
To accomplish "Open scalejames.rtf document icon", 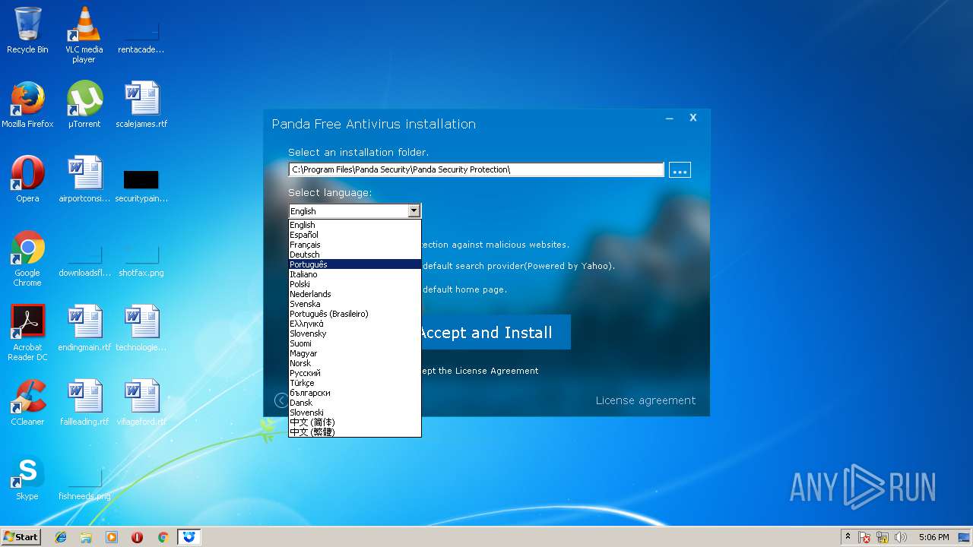I will click(x=141, y=105).
